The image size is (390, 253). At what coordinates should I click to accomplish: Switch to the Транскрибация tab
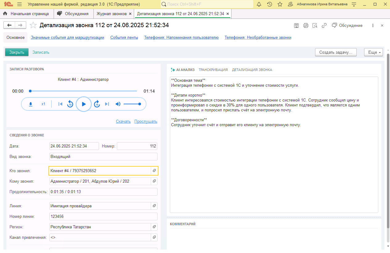point(213,70)
